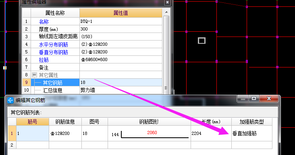Click the property editor scrollbar grip
Screen dimensions: 295x155
click(166, 88)
